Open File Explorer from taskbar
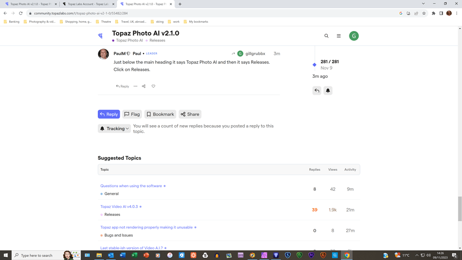The image size is (462, 260). point(99,255)
